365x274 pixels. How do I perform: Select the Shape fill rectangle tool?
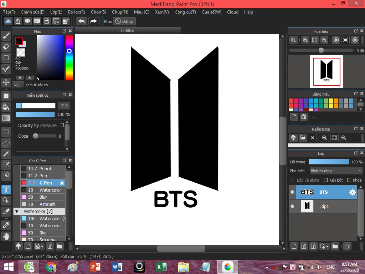pos(6,96)
